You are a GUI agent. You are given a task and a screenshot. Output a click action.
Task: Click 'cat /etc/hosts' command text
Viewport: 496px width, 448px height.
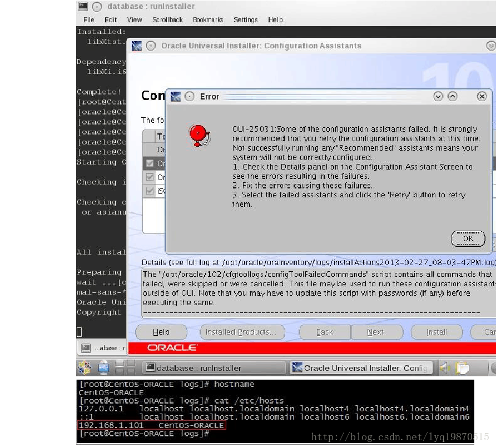click(x=249, y=401)
